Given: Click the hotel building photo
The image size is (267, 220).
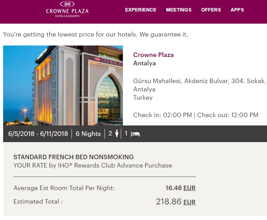Looking at the screenshot, I should coord(63,85).
